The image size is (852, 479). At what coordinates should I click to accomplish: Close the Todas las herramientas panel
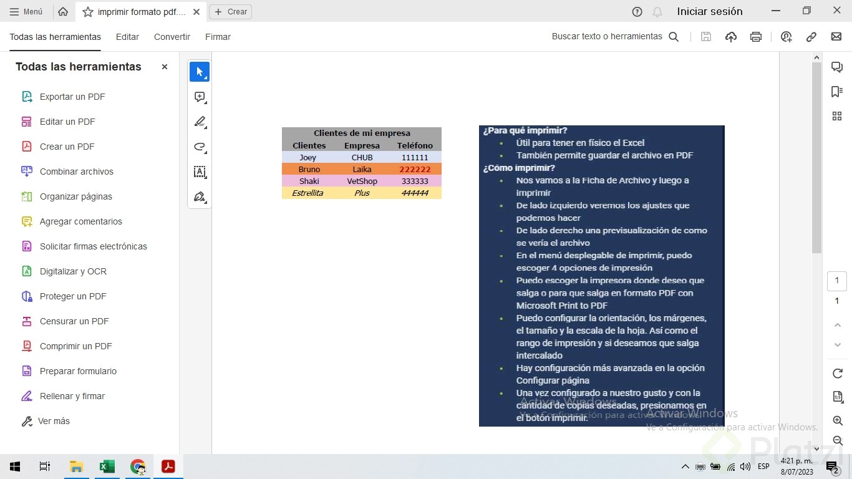165,67
